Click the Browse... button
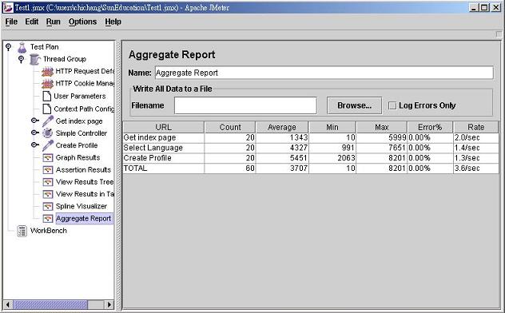This screenshot has width=505, height=313. coord(354,105)
